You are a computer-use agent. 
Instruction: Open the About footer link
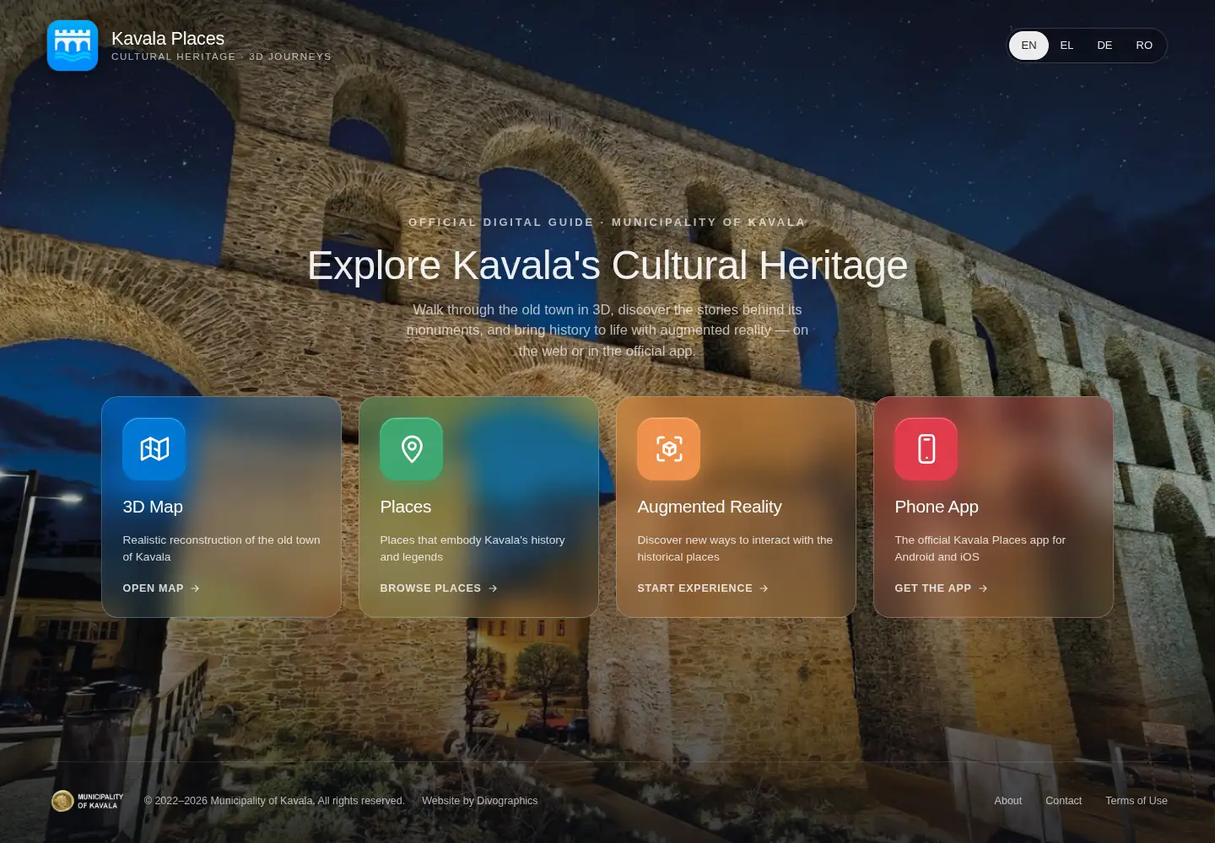click(x=1007, y=801)
